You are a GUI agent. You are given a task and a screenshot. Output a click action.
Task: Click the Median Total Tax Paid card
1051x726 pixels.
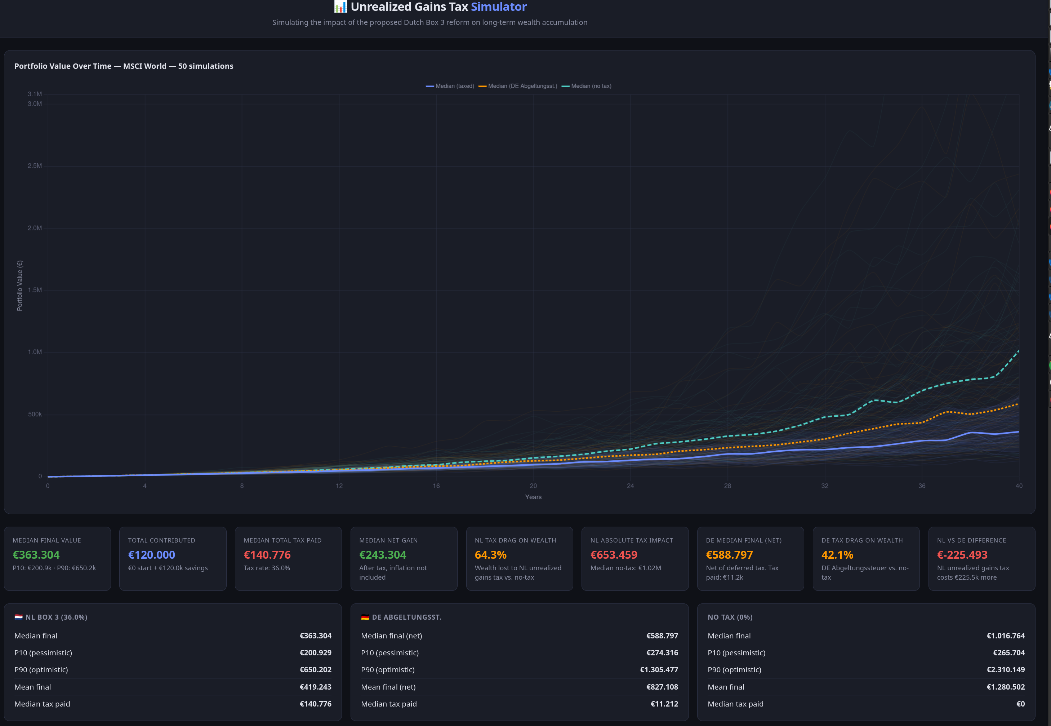point(288,559)
